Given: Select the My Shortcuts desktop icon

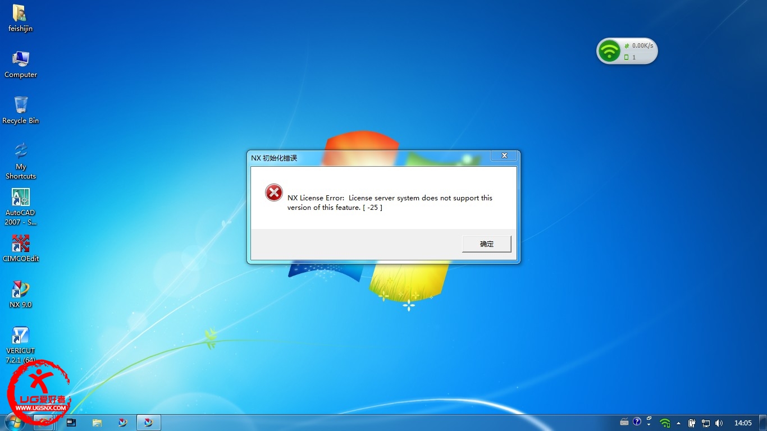Looking at the screenshot, I should coord(21,161).
